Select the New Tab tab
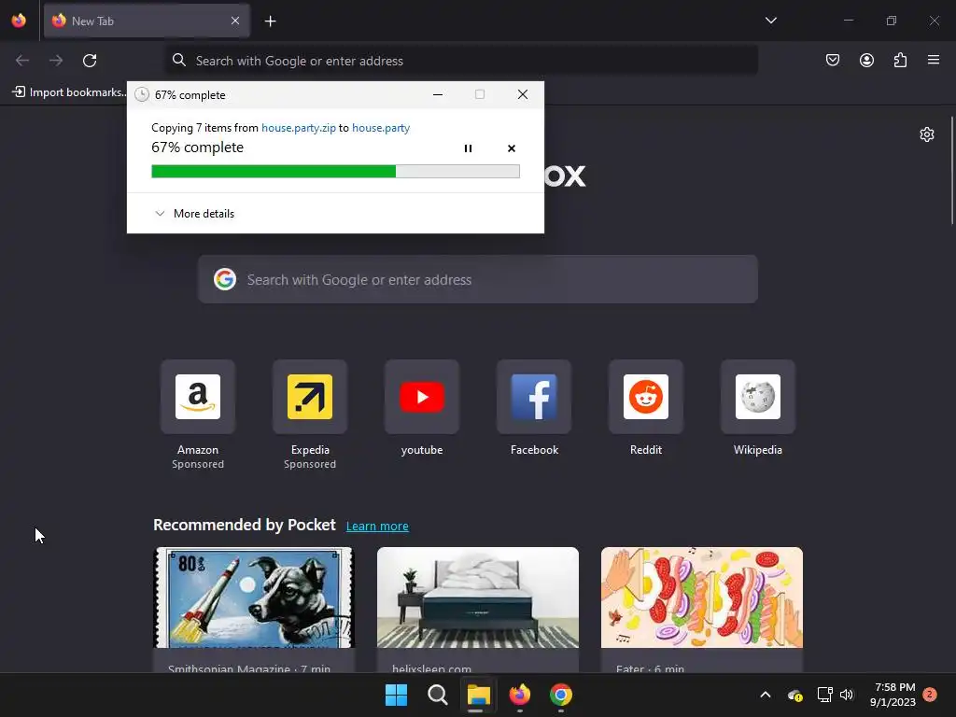 tap(147, 21)
